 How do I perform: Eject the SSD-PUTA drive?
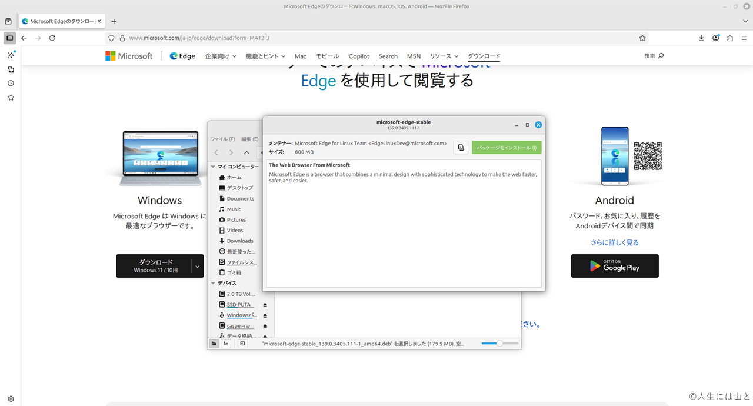tap(265, 305)
